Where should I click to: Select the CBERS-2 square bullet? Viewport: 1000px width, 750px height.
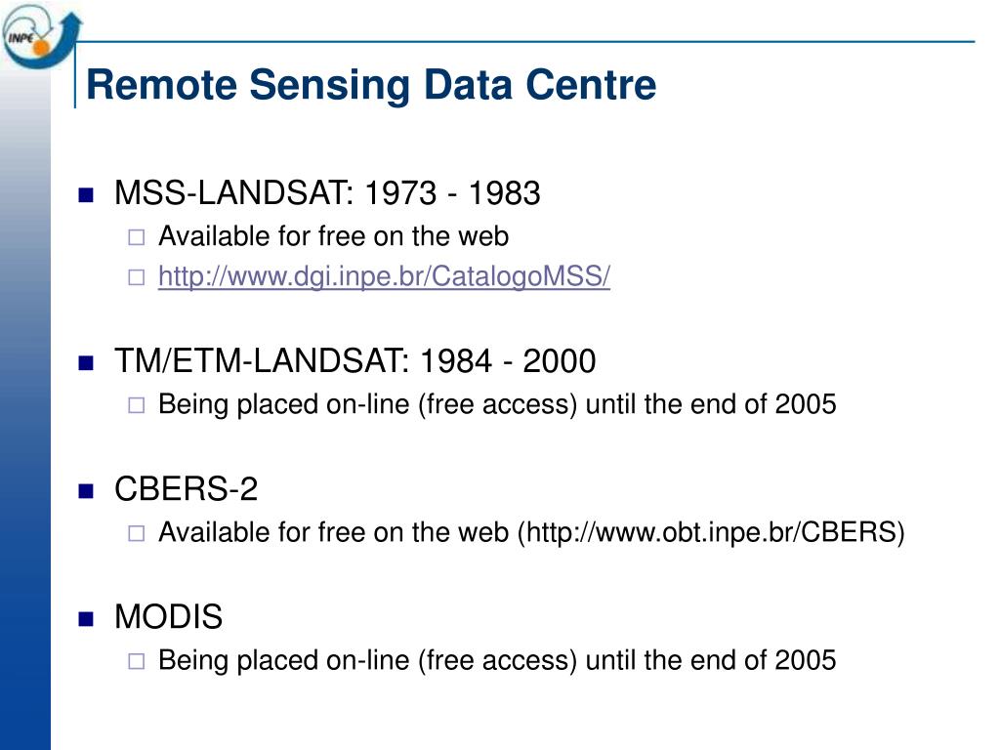[86, 490]
